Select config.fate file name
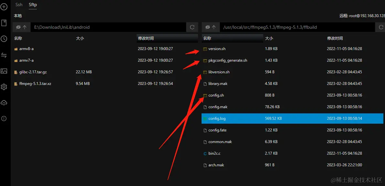The image size is (385, 186). pyautogui.click(x=218, y=130)
